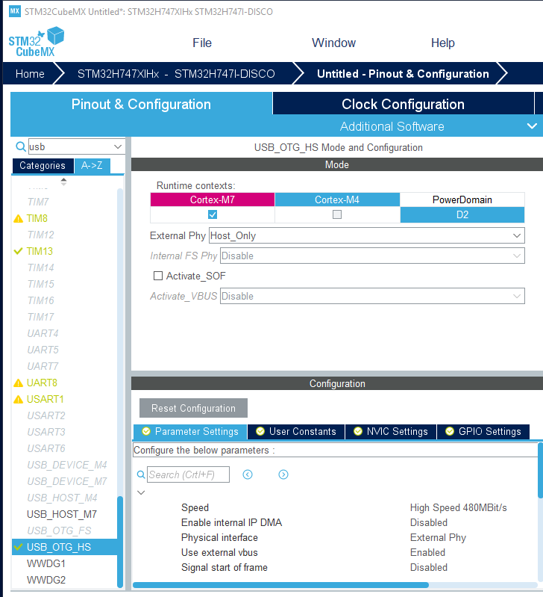Open the Parameter Settings tab
This screenshot has height=597, width=543.
(x=190, y=431)
